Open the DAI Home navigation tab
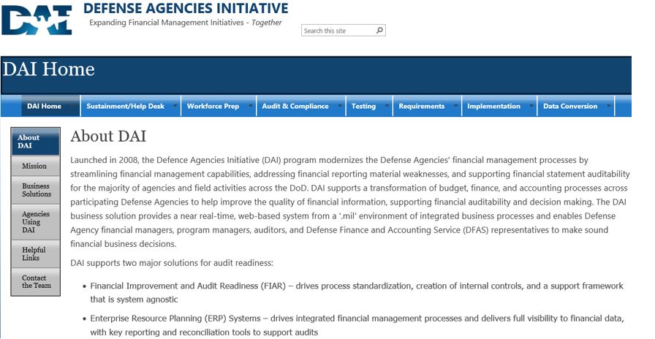The height and width of the screenshot is (339, 655). click(45, 106)
